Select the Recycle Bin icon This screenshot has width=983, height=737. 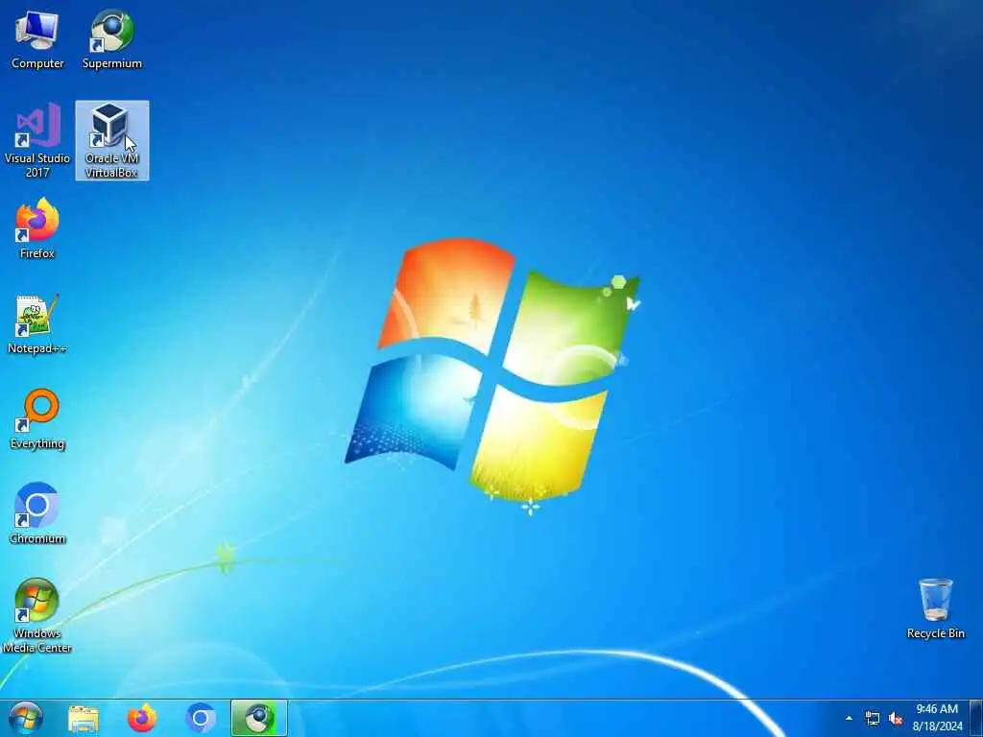coord(935,609)
